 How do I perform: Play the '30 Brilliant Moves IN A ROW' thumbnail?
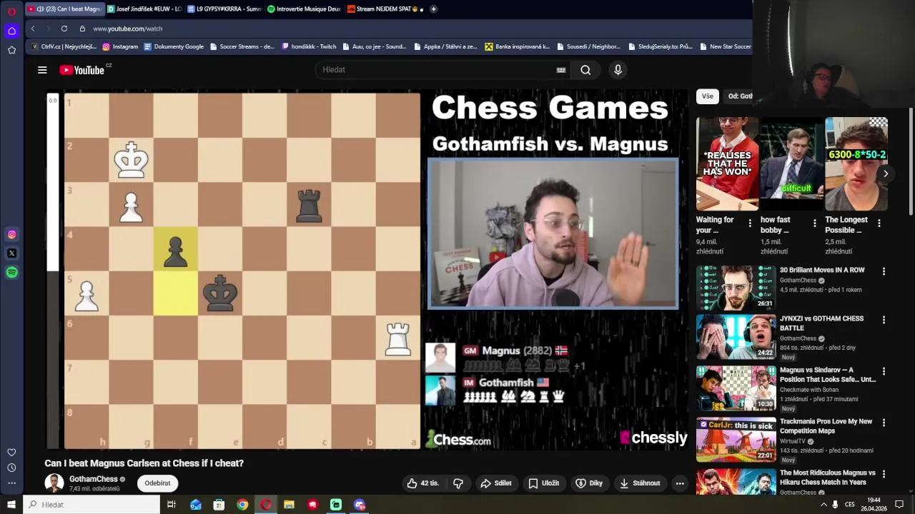point(736,287)
